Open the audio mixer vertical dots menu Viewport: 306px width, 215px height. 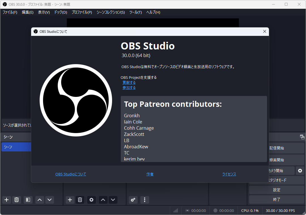point(145,200)
